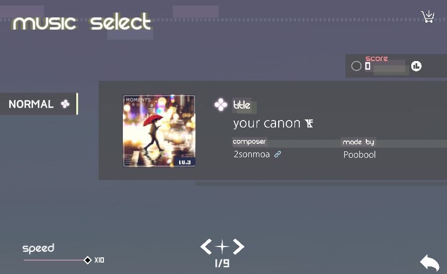Go to previous song with left chevron
The width and height of the screenshot is (447, 274).
point(206,246)
